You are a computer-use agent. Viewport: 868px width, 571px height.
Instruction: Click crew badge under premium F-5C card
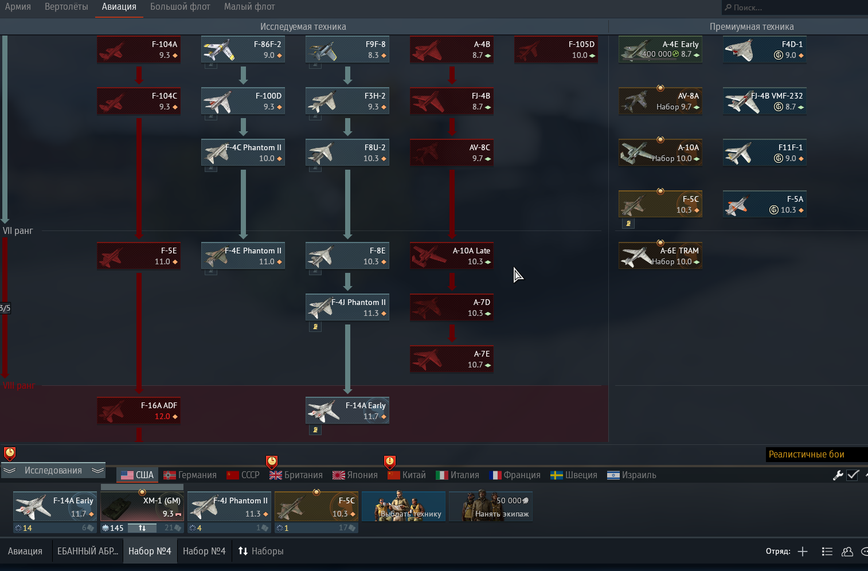tap(628, 224)
